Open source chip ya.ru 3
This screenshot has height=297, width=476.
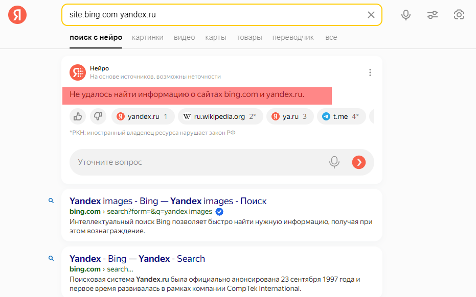pyautogui.click(x=290, y=116)
